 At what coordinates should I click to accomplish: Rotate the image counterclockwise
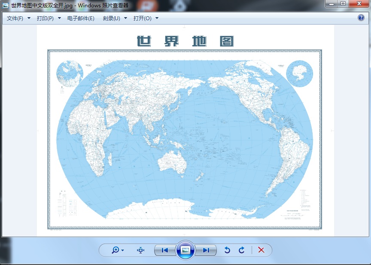pyautogui.click(x=228, y=250)
